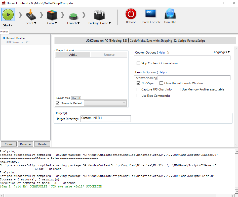Screen dimensions: 238x197
Task: Delete the selected profile
Action: [x=42, y=144]
